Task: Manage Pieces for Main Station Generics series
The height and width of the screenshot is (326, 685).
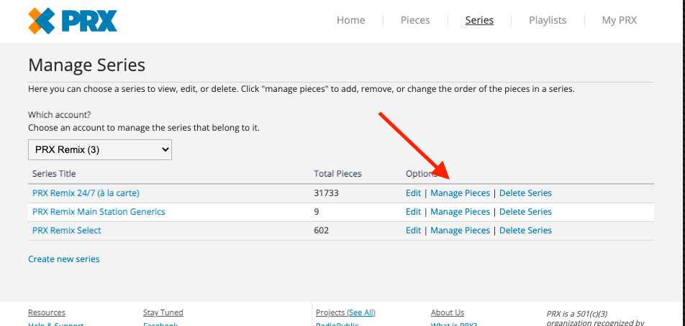Action: [460, 211]
